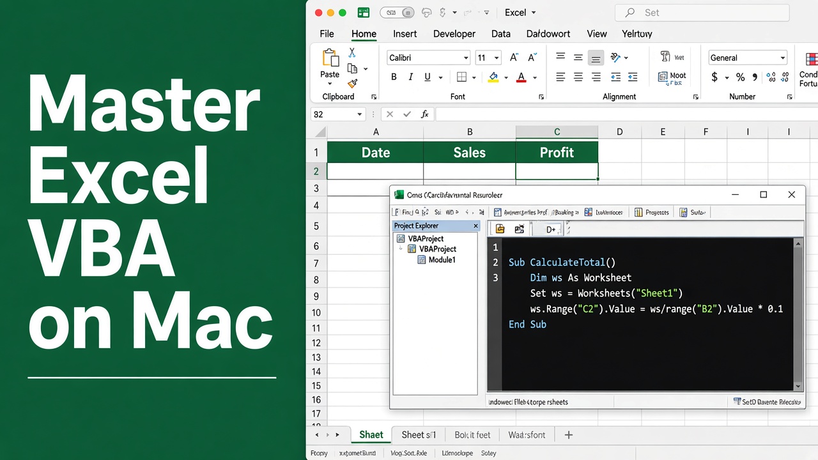818x460 pixels.
Task: Close the Project Explorer pane
Action: [475, 226]
